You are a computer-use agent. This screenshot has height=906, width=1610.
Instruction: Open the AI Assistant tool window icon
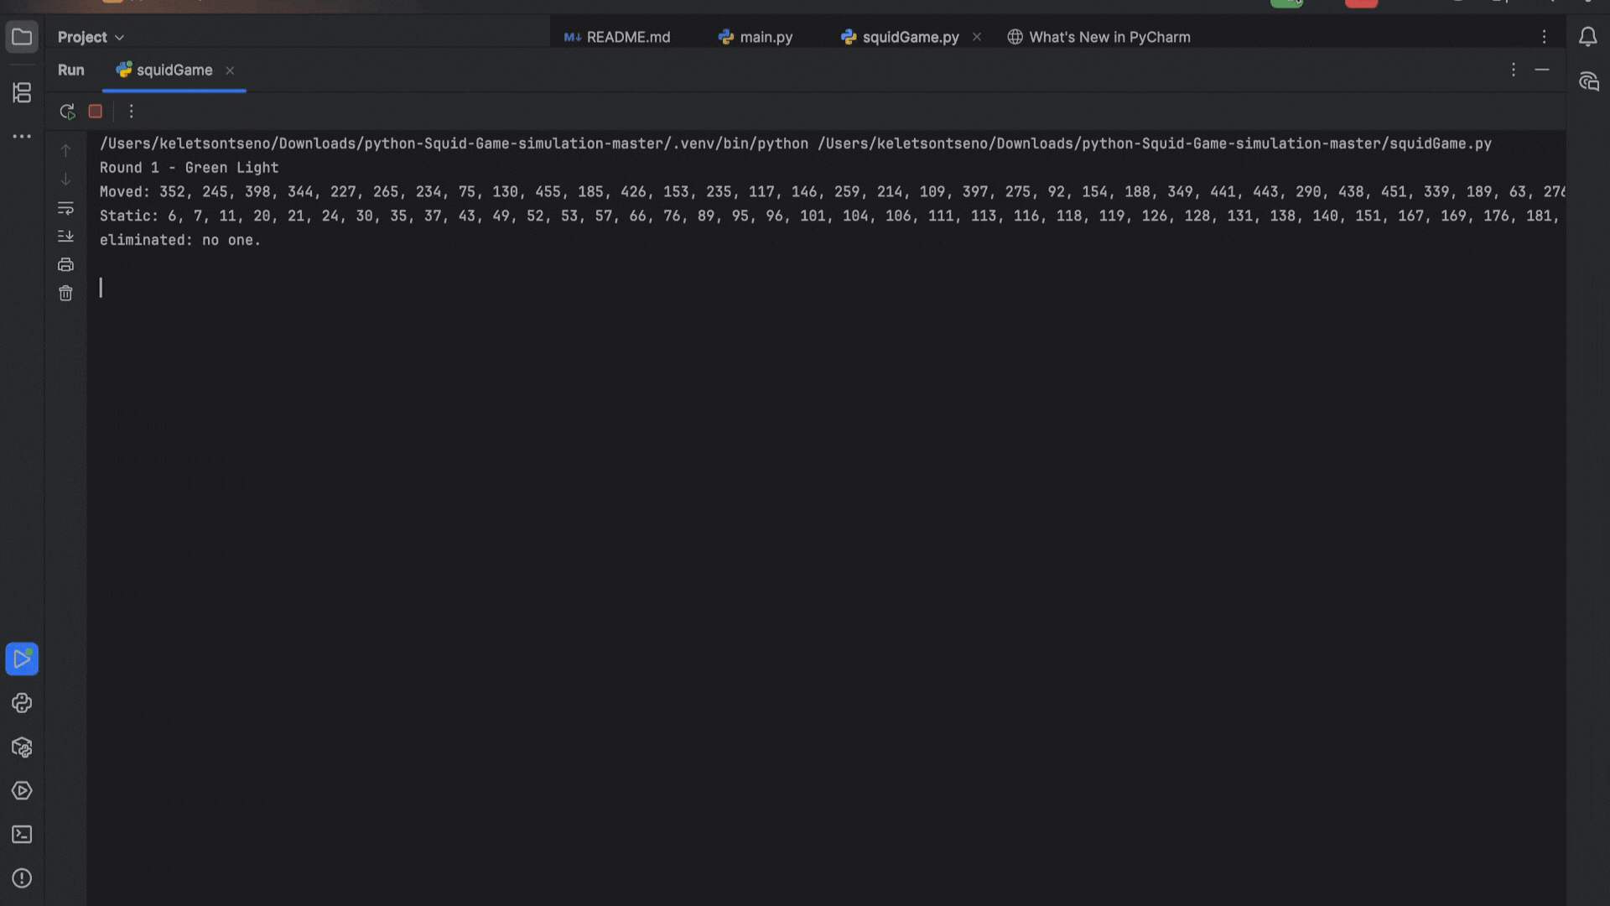(1588, 81)
